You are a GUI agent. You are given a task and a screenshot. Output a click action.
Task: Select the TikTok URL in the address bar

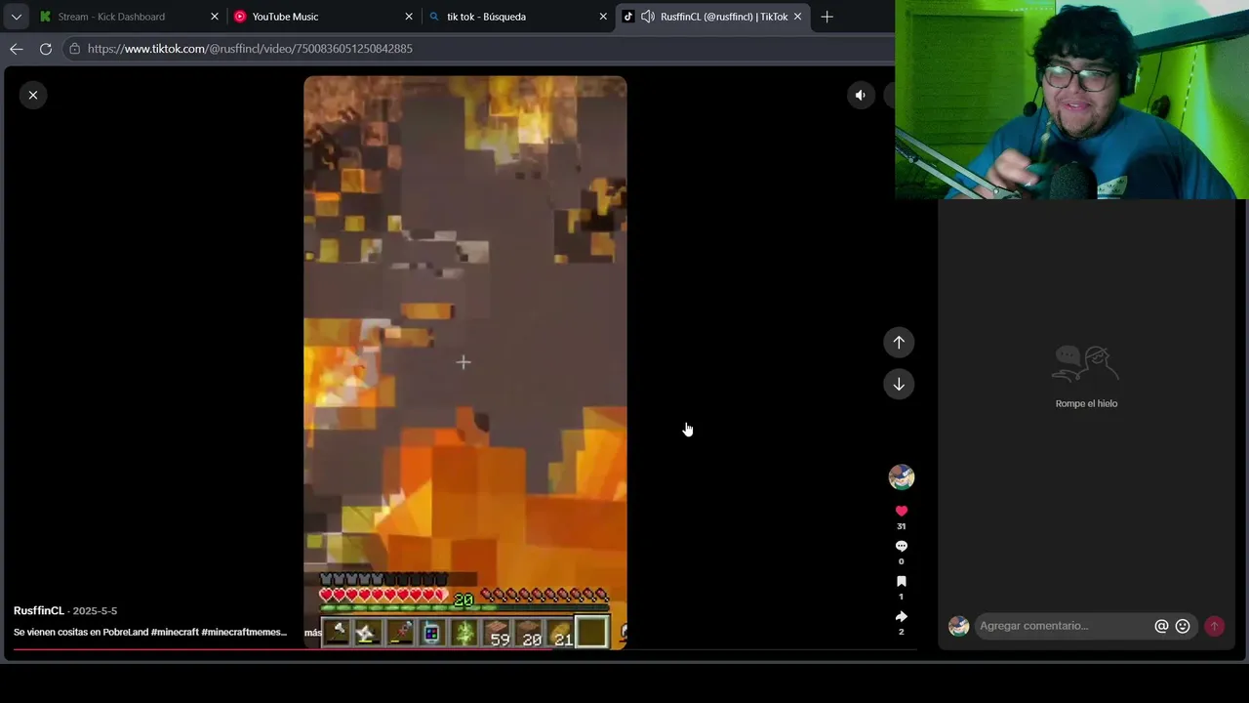[x=250, y=49]
